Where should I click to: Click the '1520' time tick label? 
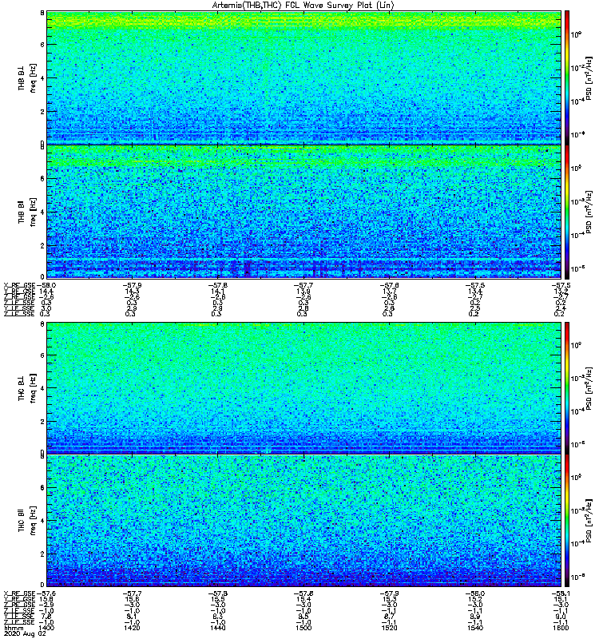(389, 628)
